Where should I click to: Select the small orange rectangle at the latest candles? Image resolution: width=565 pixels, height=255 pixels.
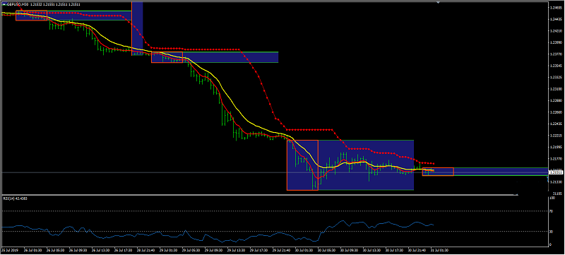click(438, 172)
